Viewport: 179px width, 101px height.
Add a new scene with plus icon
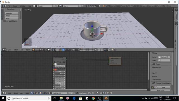pos(79,6)
